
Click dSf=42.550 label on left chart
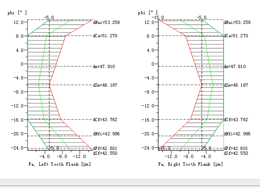tap(105, 153)
